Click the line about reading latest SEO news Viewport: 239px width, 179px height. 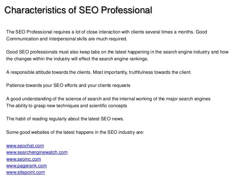coord(65,119)
